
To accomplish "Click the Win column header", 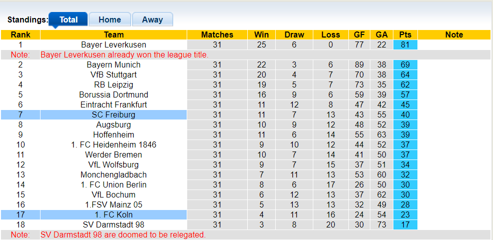I will tap(261, 34).
